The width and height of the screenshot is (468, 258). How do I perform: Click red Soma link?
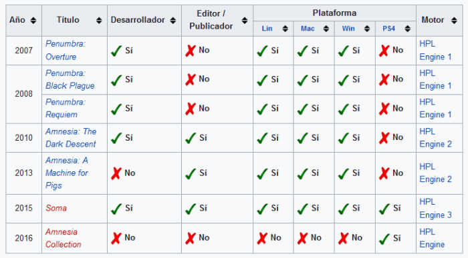56,208
